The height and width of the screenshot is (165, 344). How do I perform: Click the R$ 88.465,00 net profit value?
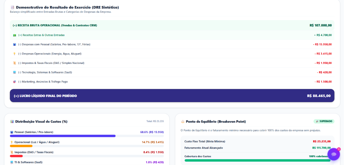click(319, 96)
